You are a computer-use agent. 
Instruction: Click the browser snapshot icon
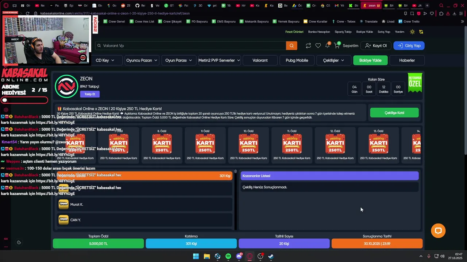click(x=412, y=13)
